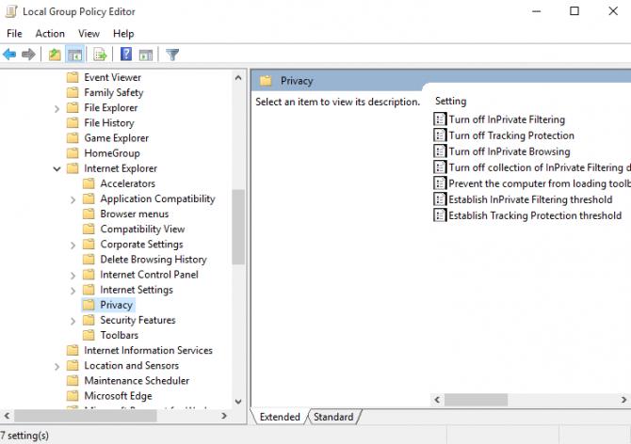The image size is (631, 444).
Task: Expand Location and Sensors node
Action: click(57, 367)
